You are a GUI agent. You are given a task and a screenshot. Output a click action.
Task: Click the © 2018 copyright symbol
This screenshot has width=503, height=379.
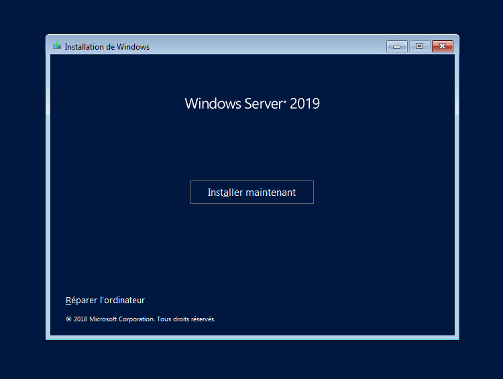(68, 319)
